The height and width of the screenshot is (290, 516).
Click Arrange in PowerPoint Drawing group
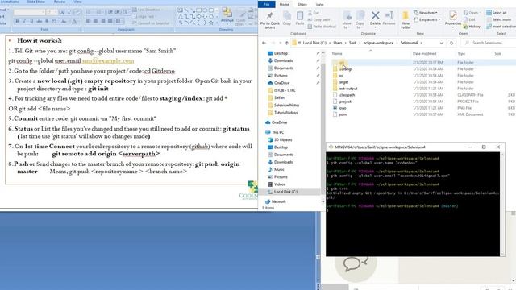click(x=227, y=16)
